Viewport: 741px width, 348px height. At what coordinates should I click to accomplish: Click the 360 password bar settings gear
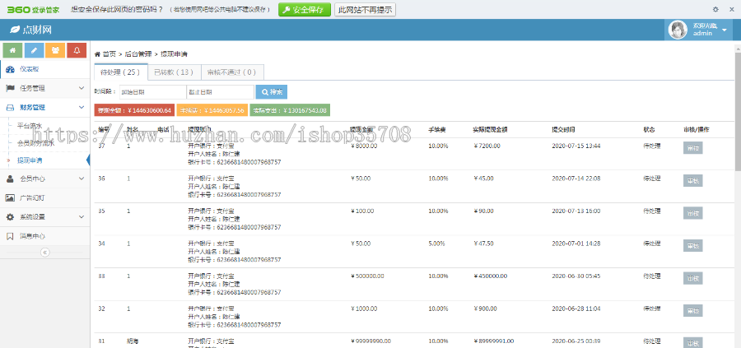click(x=715, y=9)
